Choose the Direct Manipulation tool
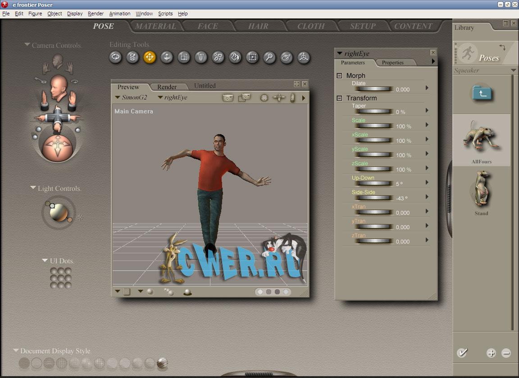 click(304, 57)
